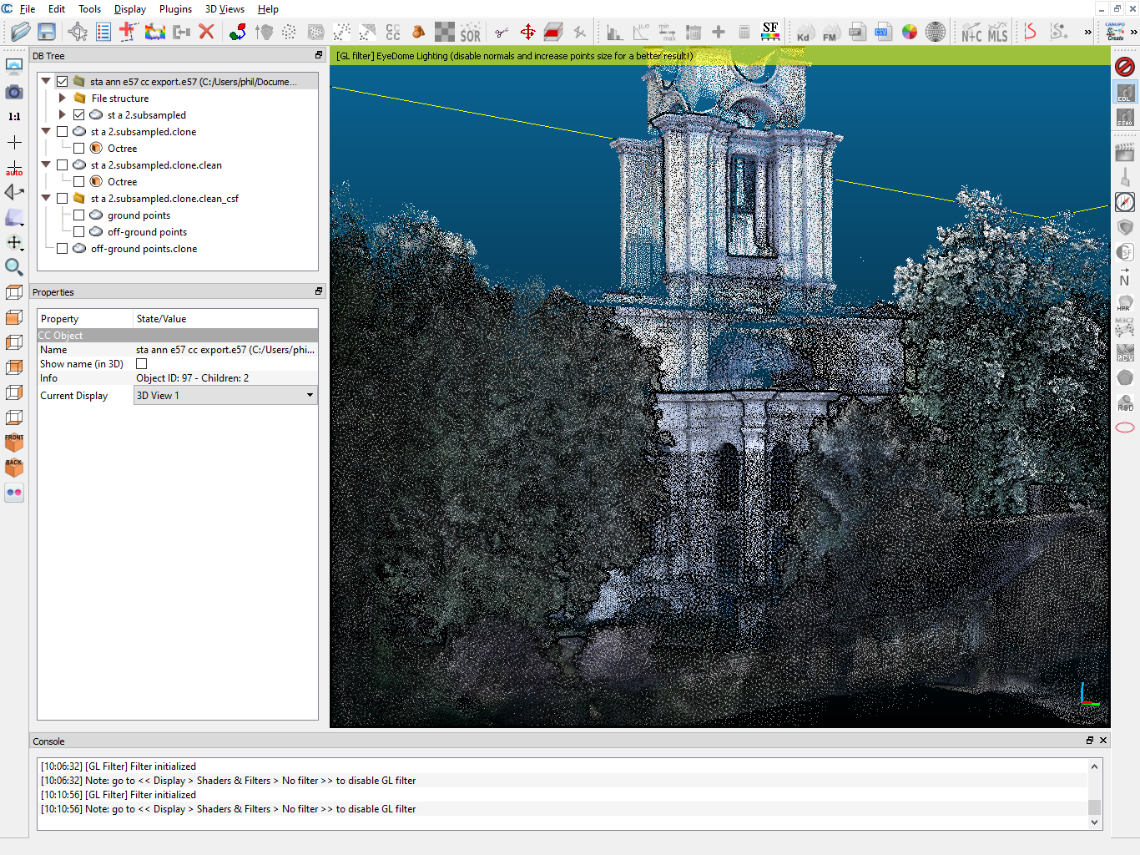Click the Console scroll down arrow
Image resolution: width=1140 pixels, height=855 pixels.
pyautogui.click(x=1094, y=822)
